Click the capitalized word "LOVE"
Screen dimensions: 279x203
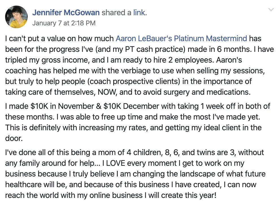116,163
